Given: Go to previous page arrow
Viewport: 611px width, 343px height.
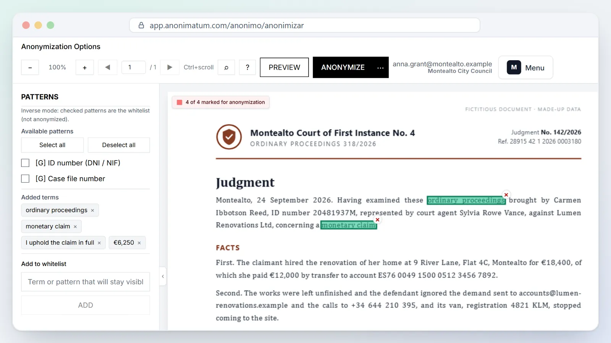Looking at the screenshot, I should (108, 67).
